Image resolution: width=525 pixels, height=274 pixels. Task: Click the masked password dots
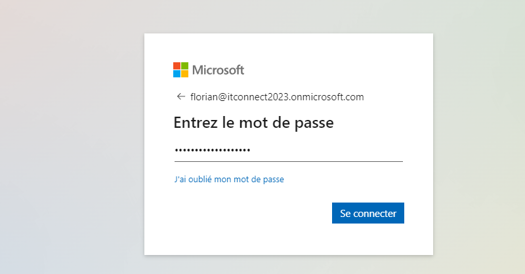click(212, 151)
